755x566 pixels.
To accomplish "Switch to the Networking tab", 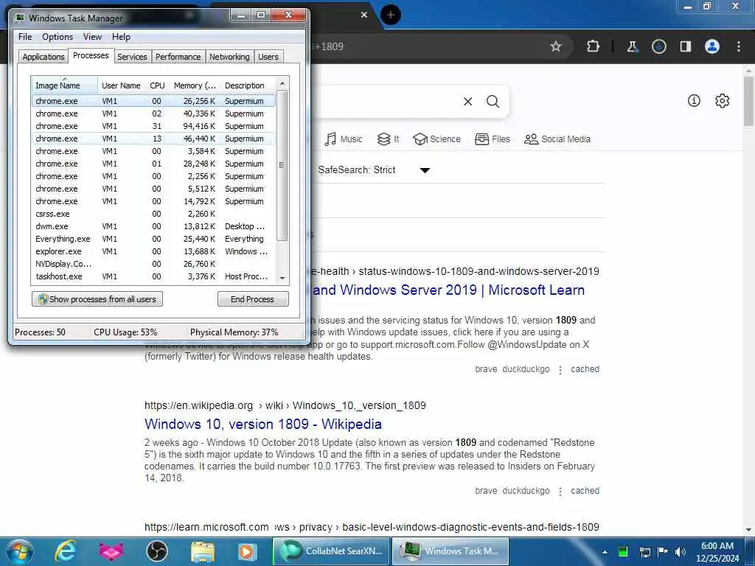I will pyautogui.click(x=229, y=57).
